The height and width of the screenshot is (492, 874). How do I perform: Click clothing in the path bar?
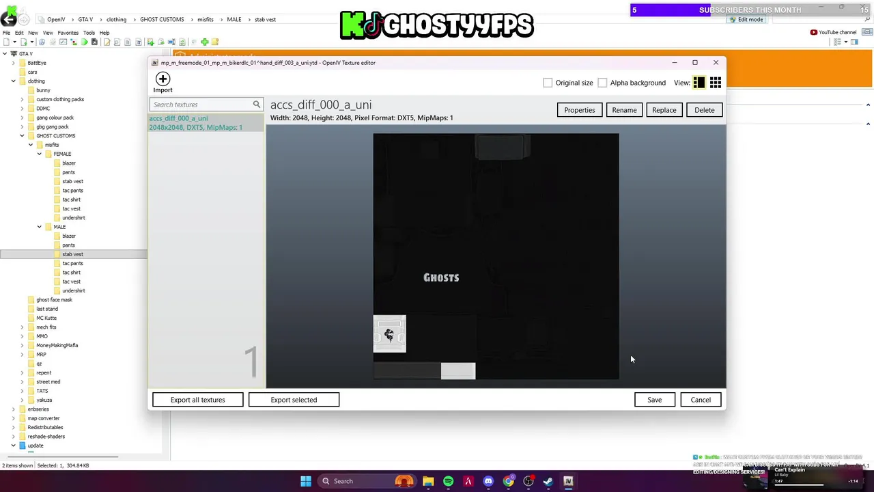pos(116,20)
